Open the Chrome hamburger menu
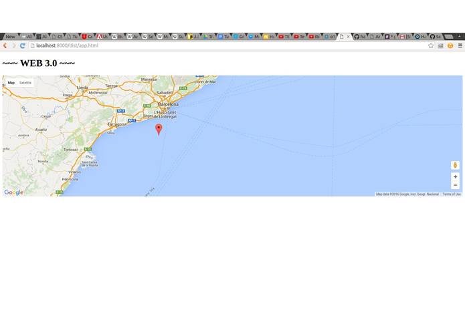The height and width of the screenshot is (330, 465). [x=460, y=45]
